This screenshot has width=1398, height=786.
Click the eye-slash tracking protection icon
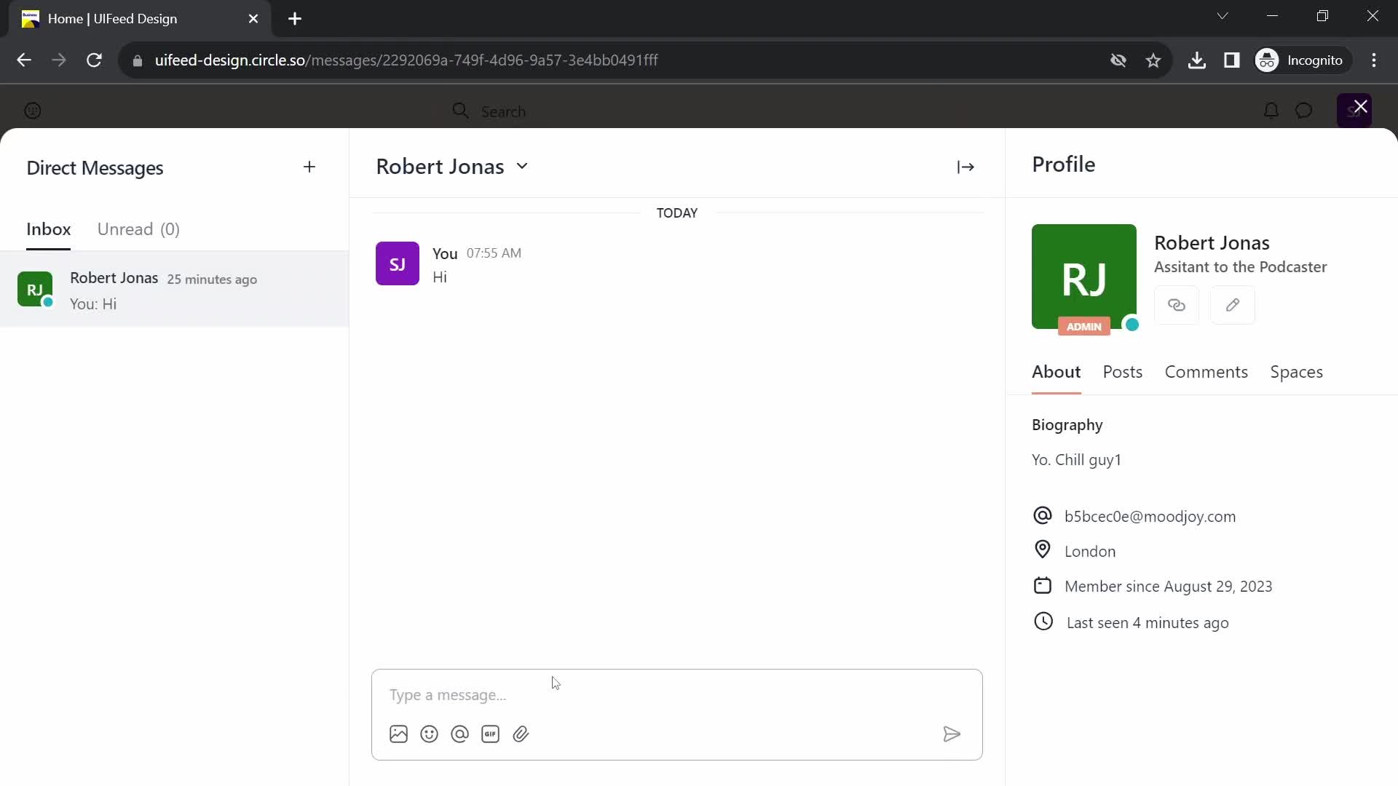click(1118, 60)
